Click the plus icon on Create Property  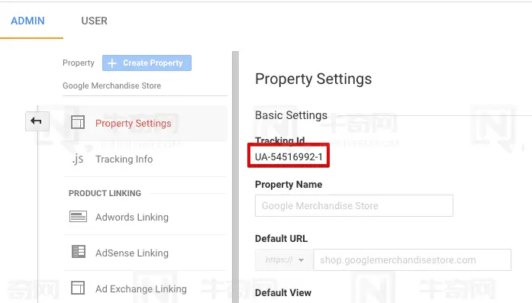point(112,63)
